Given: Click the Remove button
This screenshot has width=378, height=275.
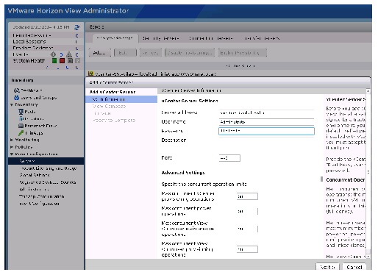Looking at the screenshot, I should [151, 53].
